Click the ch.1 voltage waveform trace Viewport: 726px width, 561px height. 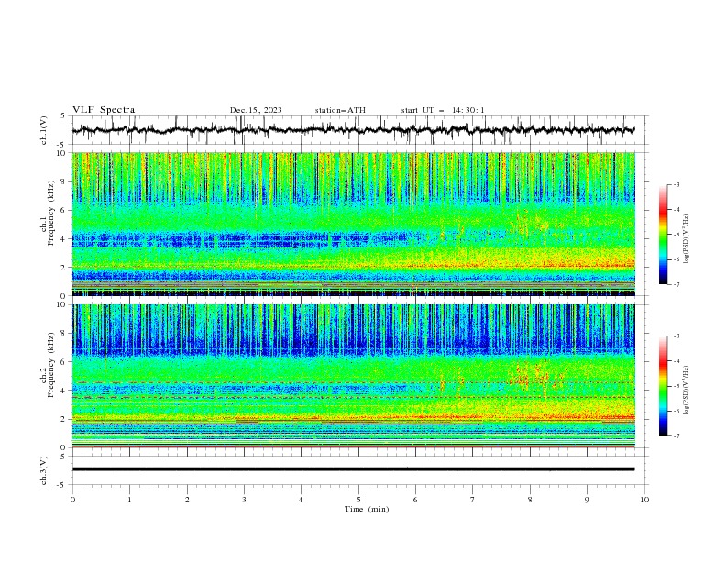click(353, 130)
